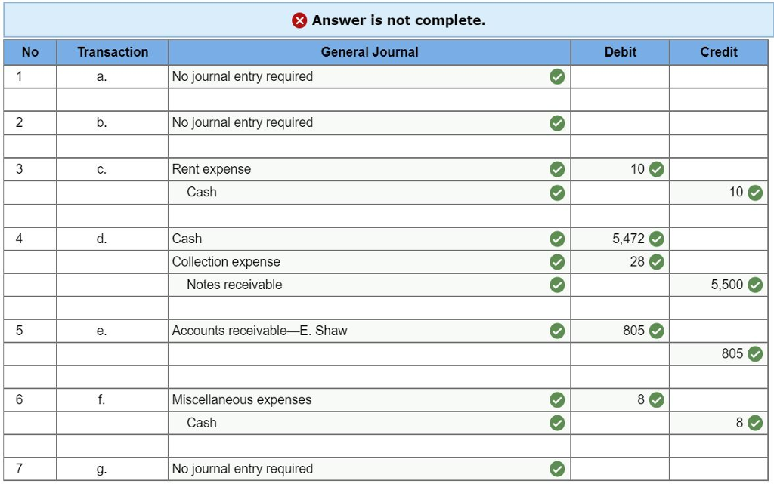Viewport: 774px width, 487px height.
Task: Click the checkmark next to 'Collection expense'
Action: 556,261
